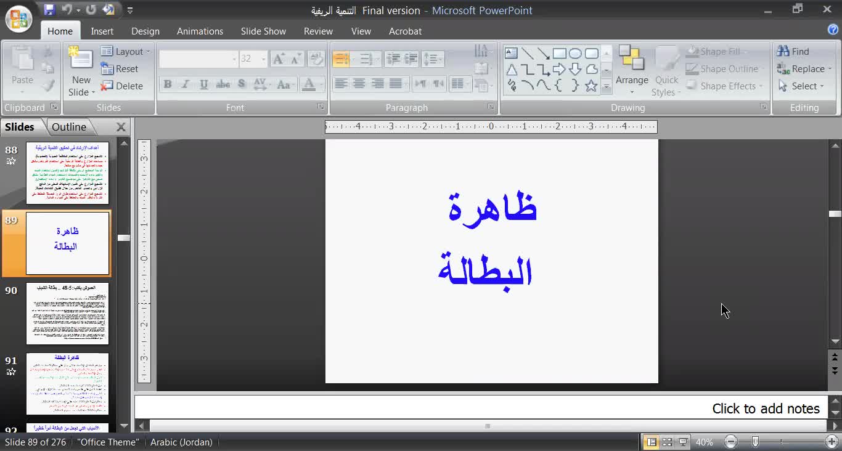Increase the list indent level
The image size is (842, 451).
pyautogui.click(x=411, y=59)
